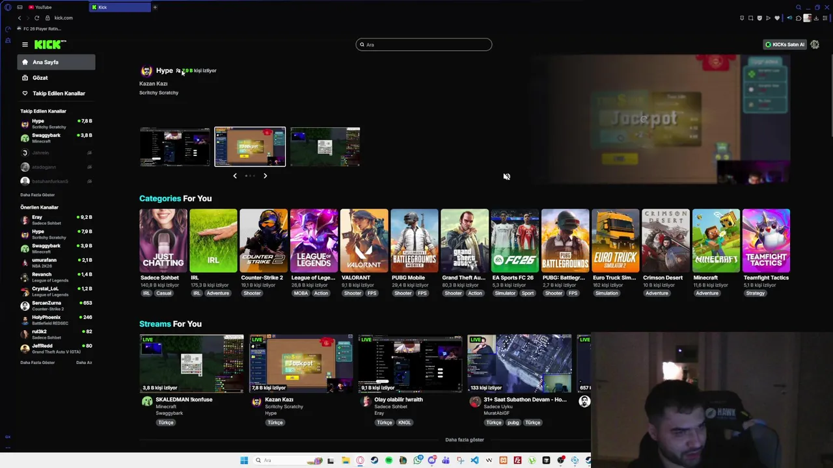Viewport: 833px width, 468px height.
Task: Go back in browser history
Action: pos(20,18)
